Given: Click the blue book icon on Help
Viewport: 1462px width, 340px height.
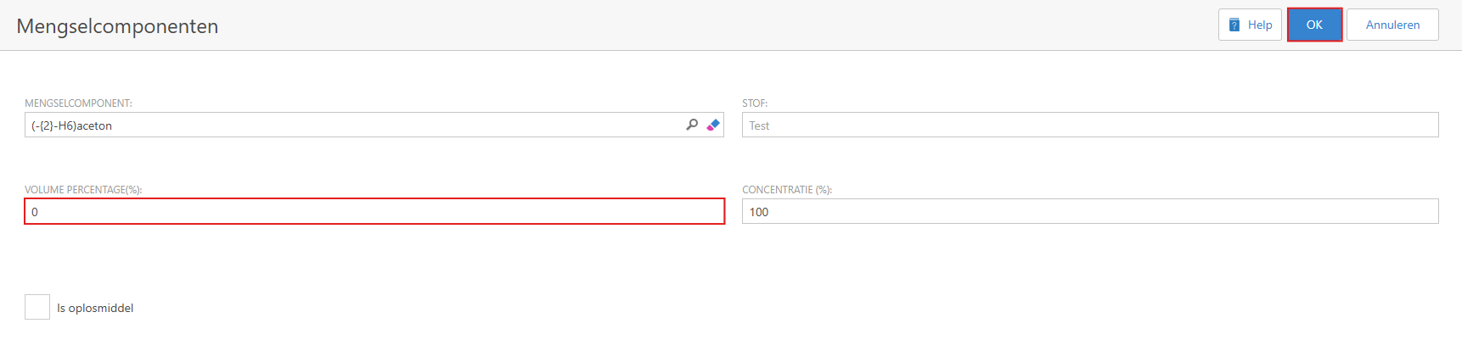Looking at the screenshot, I should click(1234, 25).
